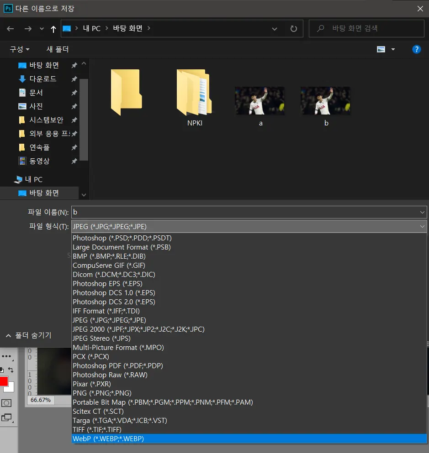Select image thumbnail named a
429x453 pixels.
tap(260, 106)
